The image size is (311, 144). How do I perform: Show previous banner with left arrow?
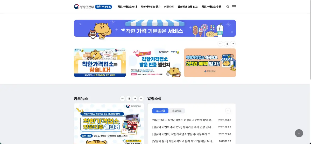click(220, 44)
